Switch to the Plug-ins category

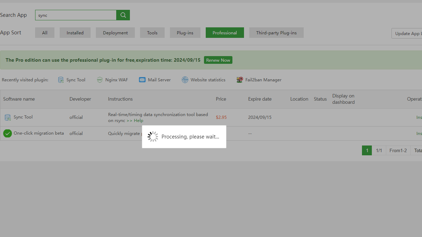pos(185,32)
